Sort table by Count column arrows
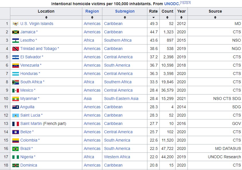The height and width of the screenshot is (170, 242). pos(167,18)
